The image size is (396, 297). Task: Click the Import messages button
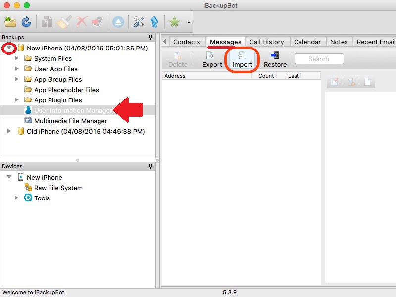point(243,59)
